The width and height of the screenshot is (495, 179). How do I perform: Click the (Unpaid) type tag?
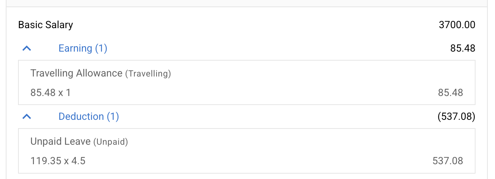click(x=111, y=142)
